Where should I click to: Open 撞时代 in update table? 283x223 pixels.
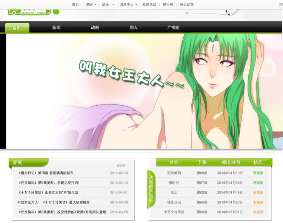point(174,183)
